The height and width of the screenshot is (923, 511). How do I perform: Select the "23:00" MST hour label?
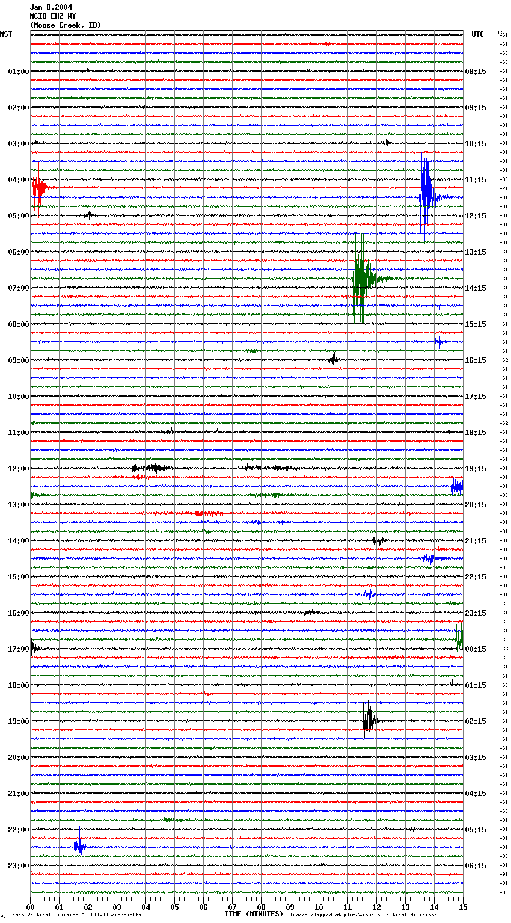[x=19, y=866]
